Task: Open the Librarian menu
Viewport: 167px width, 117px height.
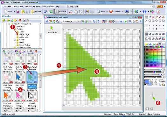Action: tap(28, 7)
